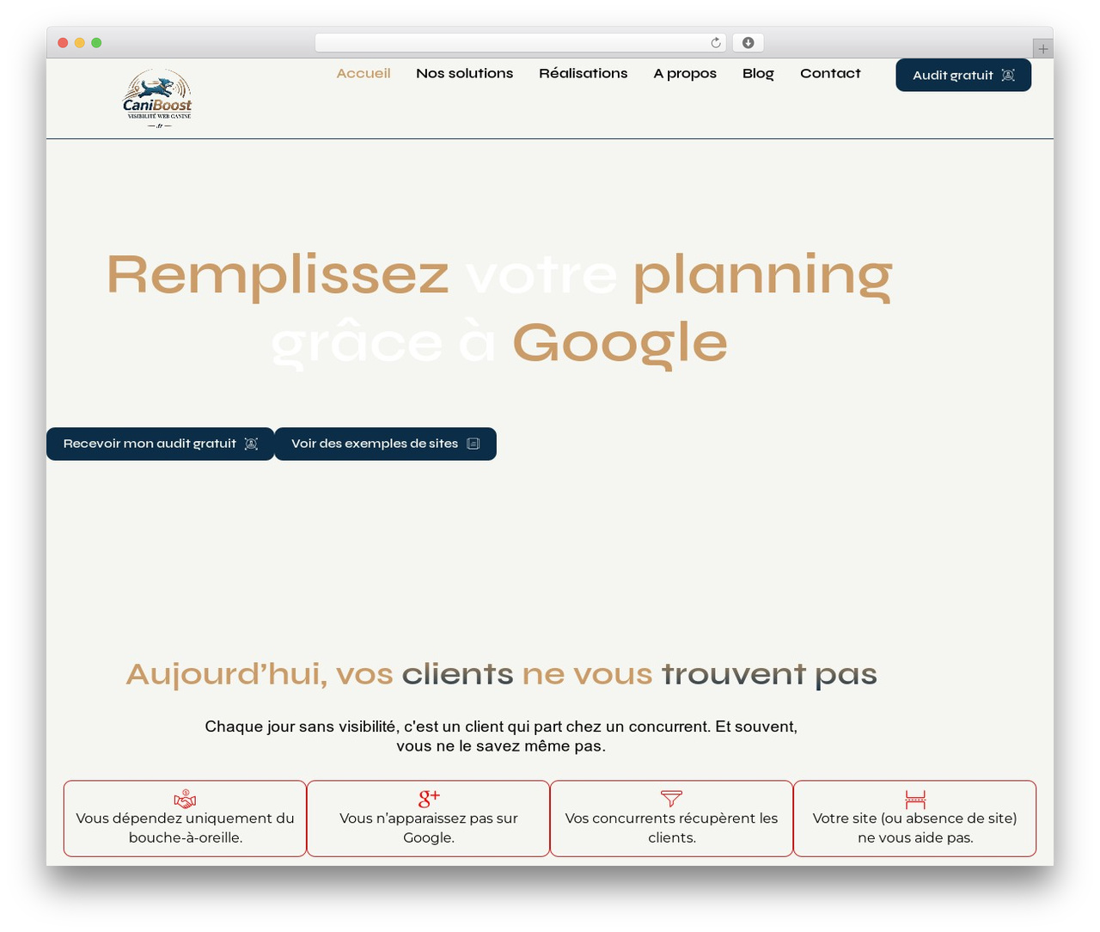Click the Google plus icon

click(x=429, y=799)
